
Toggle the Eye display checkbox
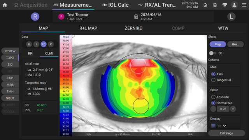pyautogui.click(x=213, y=126)
